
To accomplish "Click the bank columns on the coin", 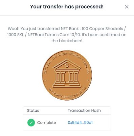I will pyautogui.click(x=67, y=76).
